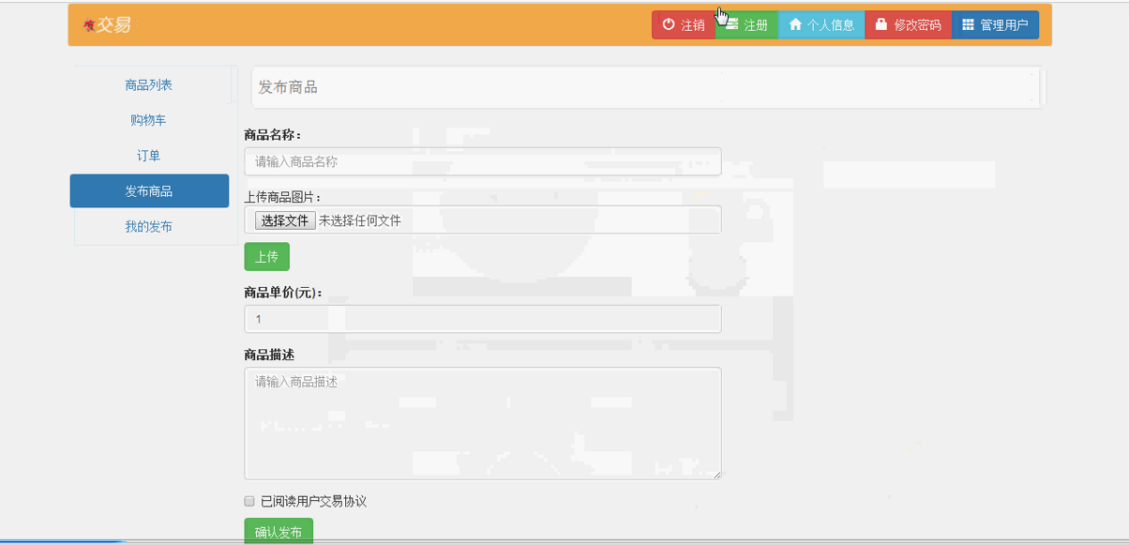Click the 已阅读用户交易协议 label text
Screen dimensions: 1129x545
click(313, 501)
